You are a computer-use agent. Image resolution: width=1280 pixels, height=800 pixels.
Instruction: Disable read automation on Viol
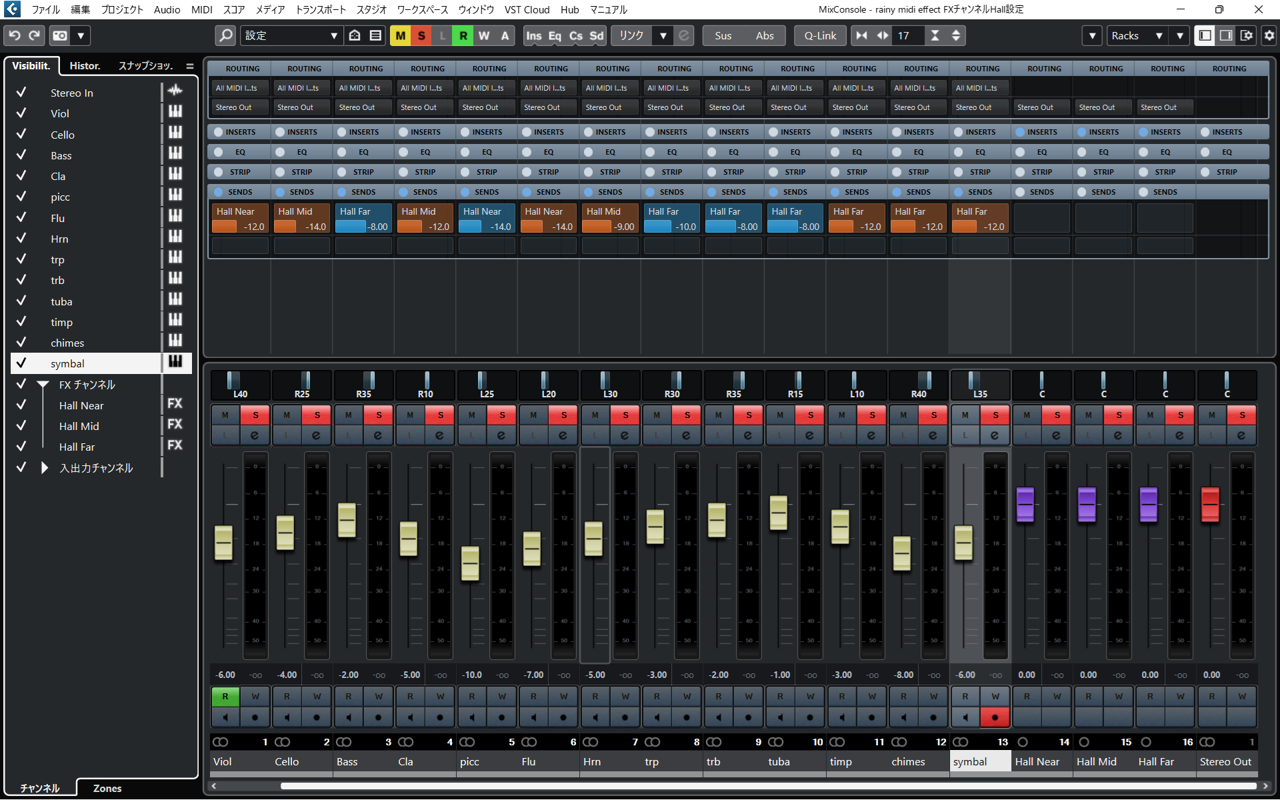coord(225,697)
